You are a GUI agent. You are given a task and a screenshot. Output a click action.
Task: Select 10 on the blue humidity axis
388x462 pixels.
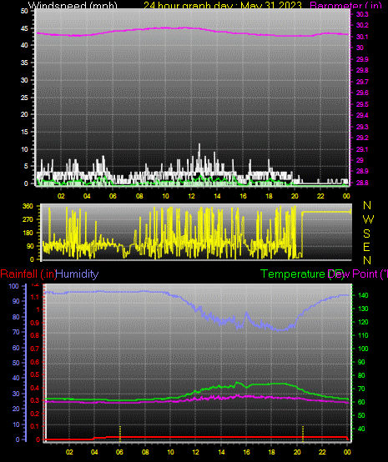click(x=16, y=424)
